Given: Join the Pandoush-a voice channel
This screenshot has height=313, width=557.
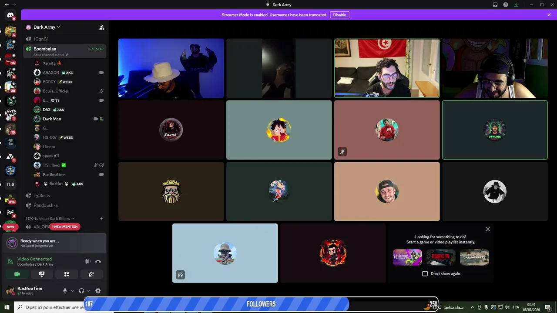Looking at the screenshot, I should click(x=65, y=205).
